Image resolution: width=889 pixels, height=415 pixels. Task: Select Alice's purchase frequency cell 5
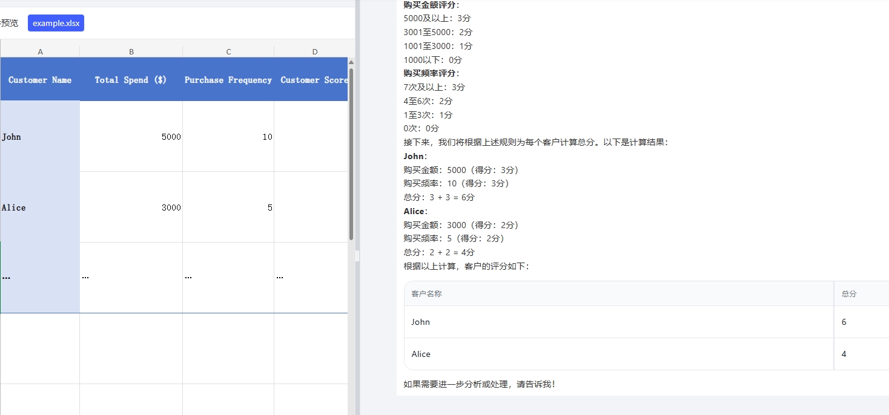(228, 207)
